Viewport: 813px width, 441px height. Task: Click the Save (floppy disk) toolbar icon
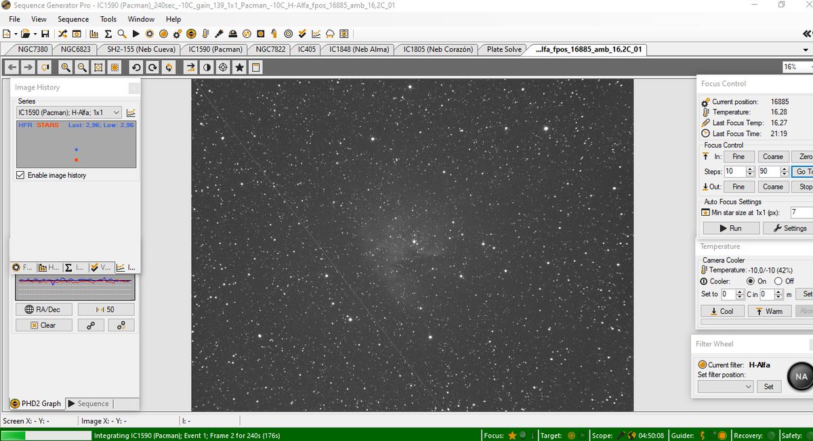click(x=45, y=34)
